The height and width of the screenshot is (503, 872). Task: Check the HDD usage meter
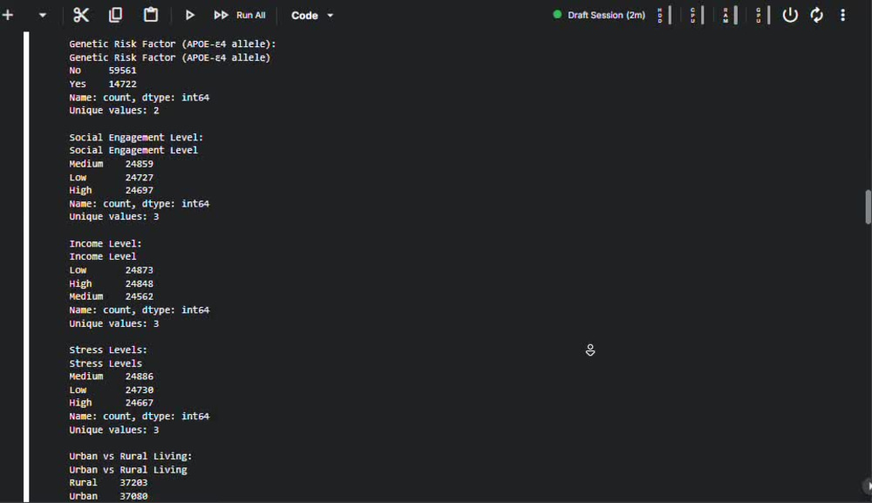(x=664, y=15)
